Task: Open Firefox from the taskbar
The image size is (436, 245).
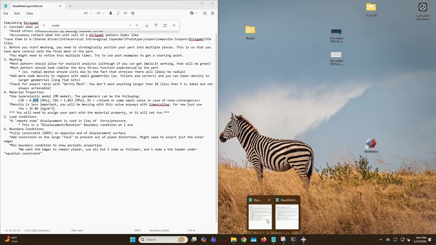Action: click(x=264, y=240)
